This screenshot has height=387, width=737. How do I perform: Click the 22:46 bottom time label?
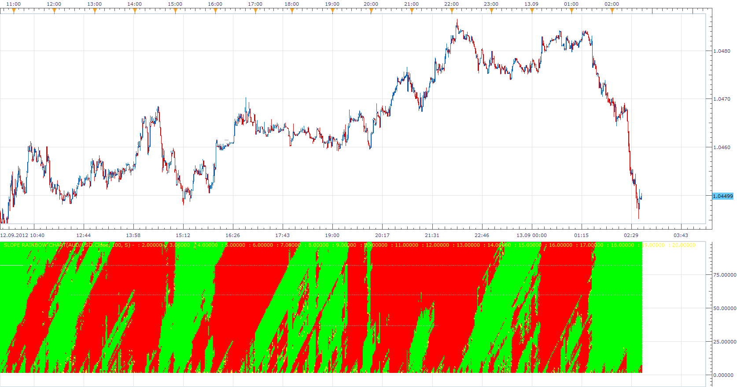tap(482, 235)
